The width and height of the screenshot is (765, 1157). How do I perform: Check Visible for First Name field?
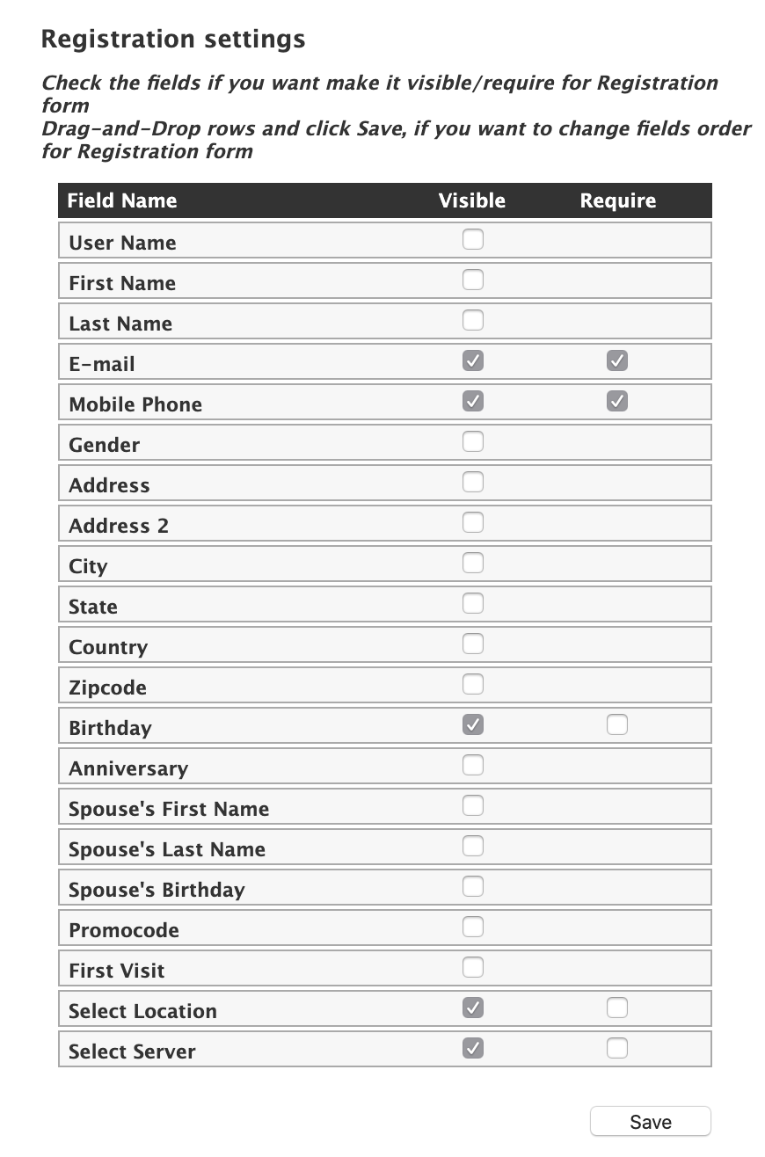pyautogui.click(x=472, y=280)
